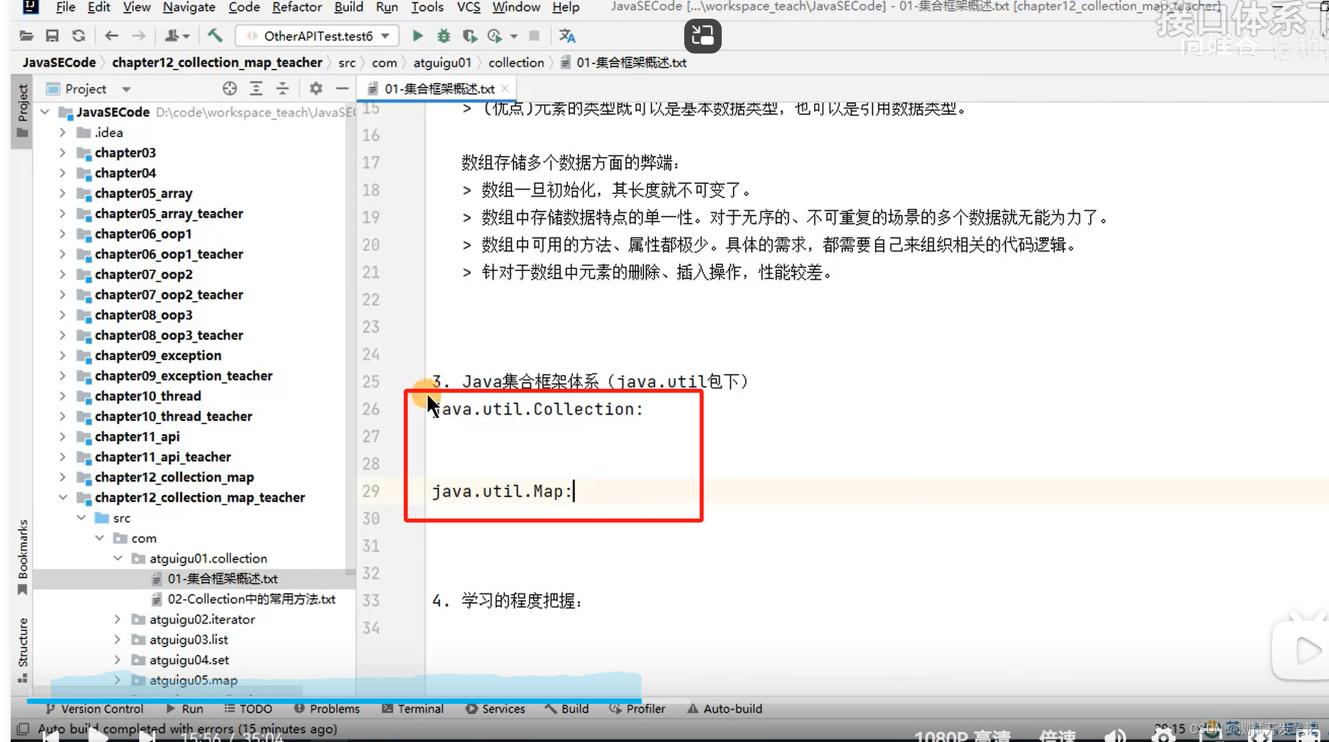
Task: Collapse chapter12_collection_map_teacher module
Action: click(x=62, y=497)
